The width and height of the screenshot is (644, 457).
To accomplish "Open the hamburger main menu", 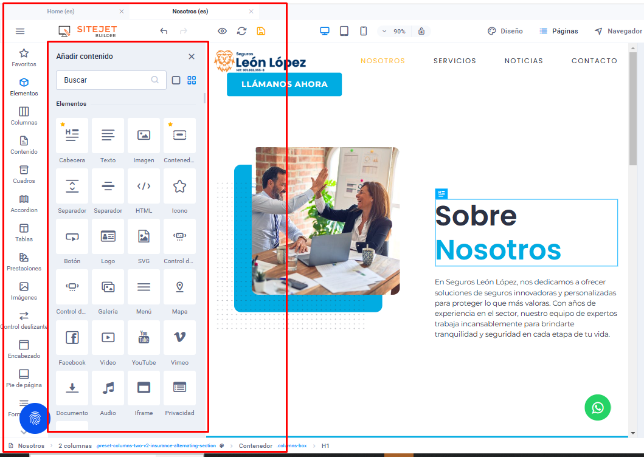I will coord(20,31).
